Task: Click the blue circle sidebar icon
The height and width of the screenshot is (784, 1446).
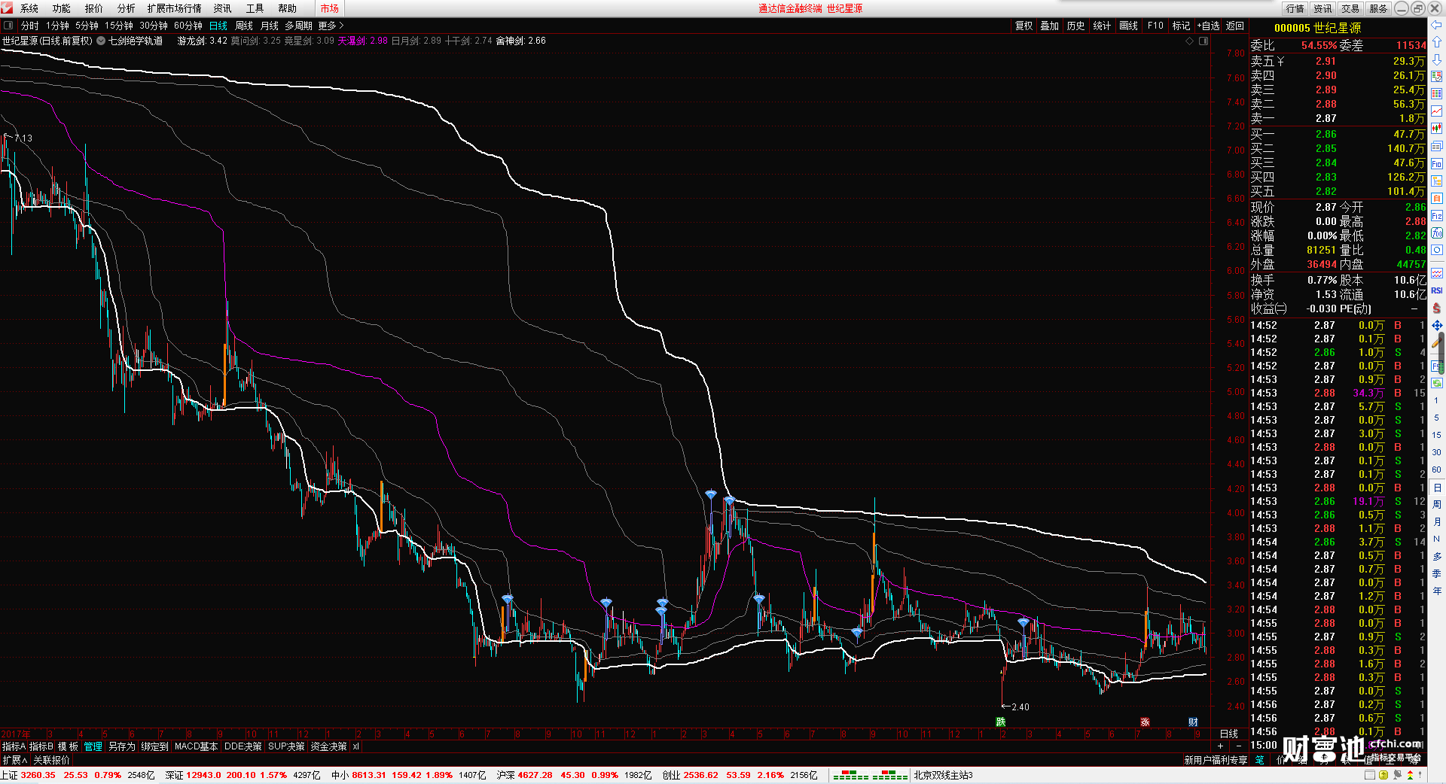Action: pos(1437,251)
